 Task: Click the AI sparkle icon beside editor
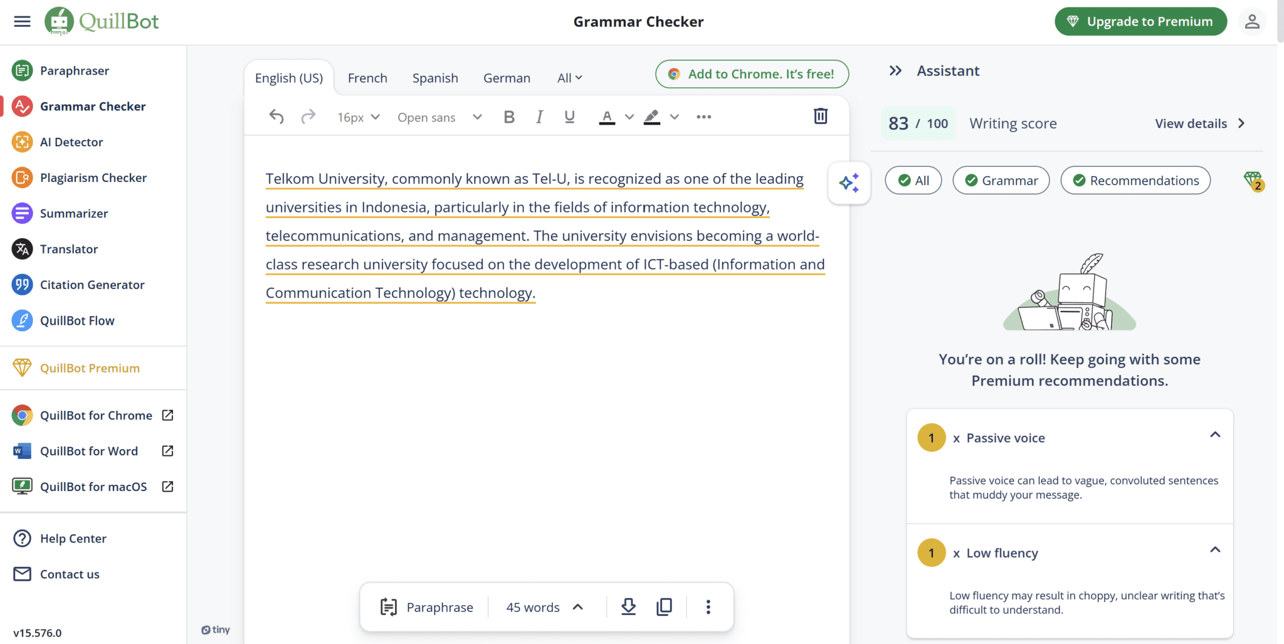[849, 182]
